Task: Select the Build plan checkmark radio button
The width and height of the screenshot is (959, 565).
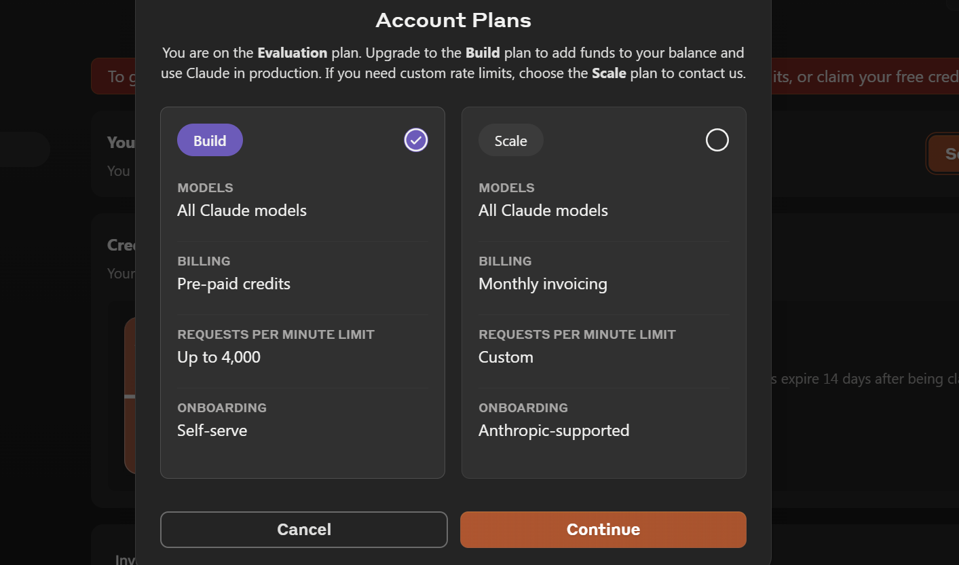Action: 416,140
